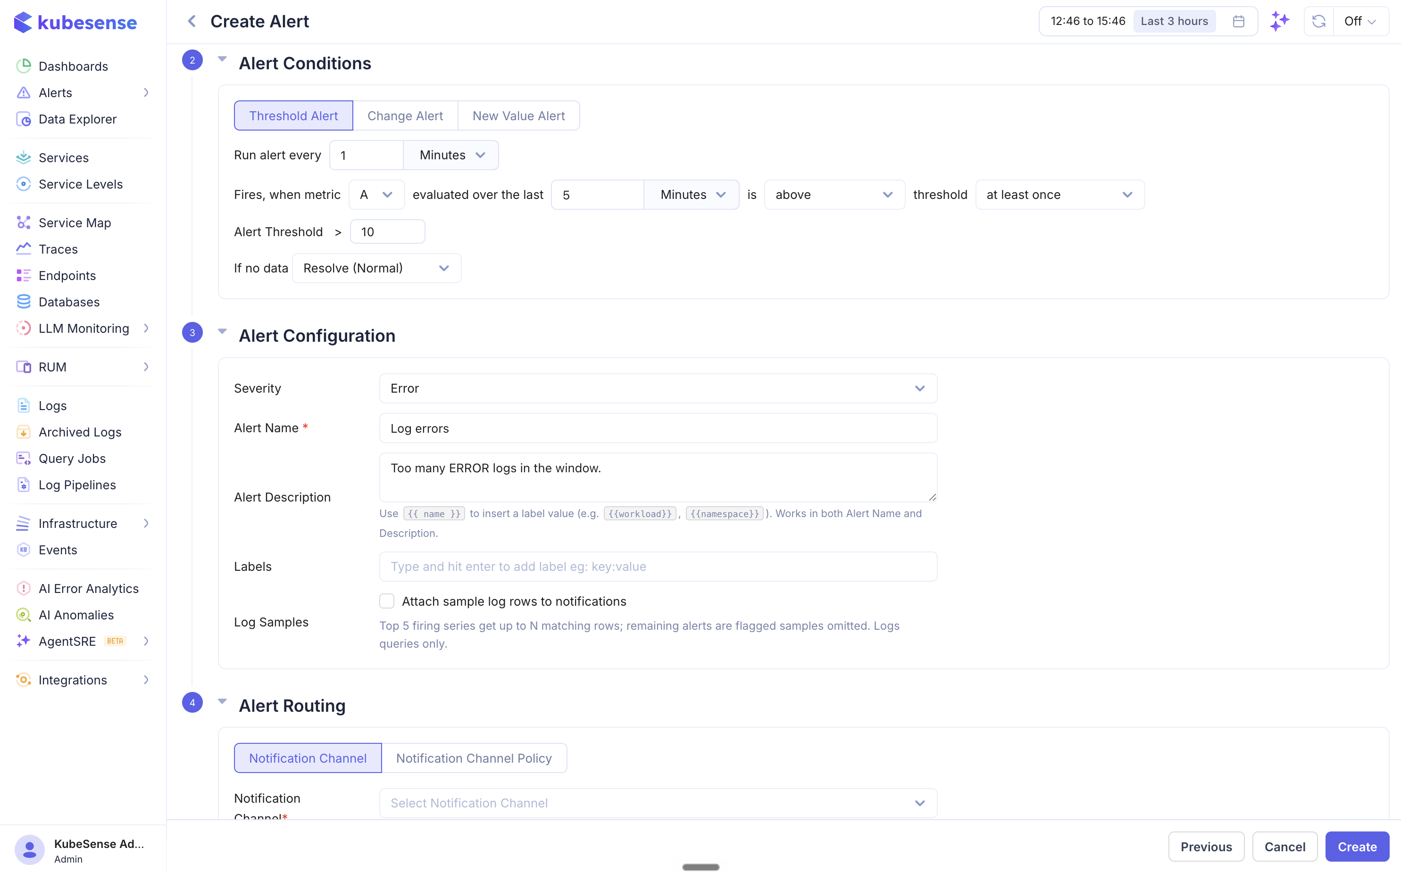Switch to Notification Channel Policy tab

(474, 758)
